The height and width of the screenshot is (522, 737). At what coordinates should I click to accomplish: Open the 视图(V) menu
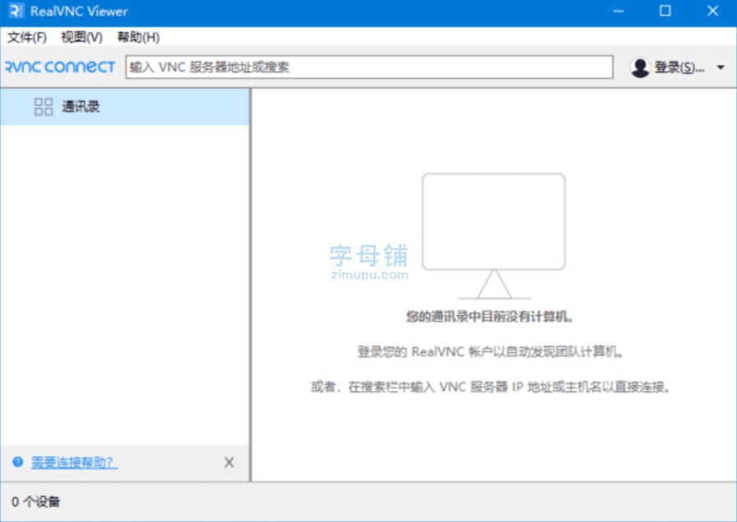pyautogui.click(x=82, y=37)
